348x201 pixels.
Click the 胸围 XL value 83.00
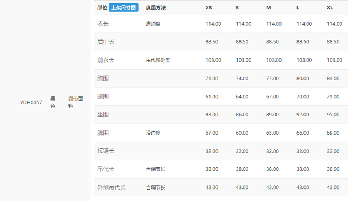point(333,78)
